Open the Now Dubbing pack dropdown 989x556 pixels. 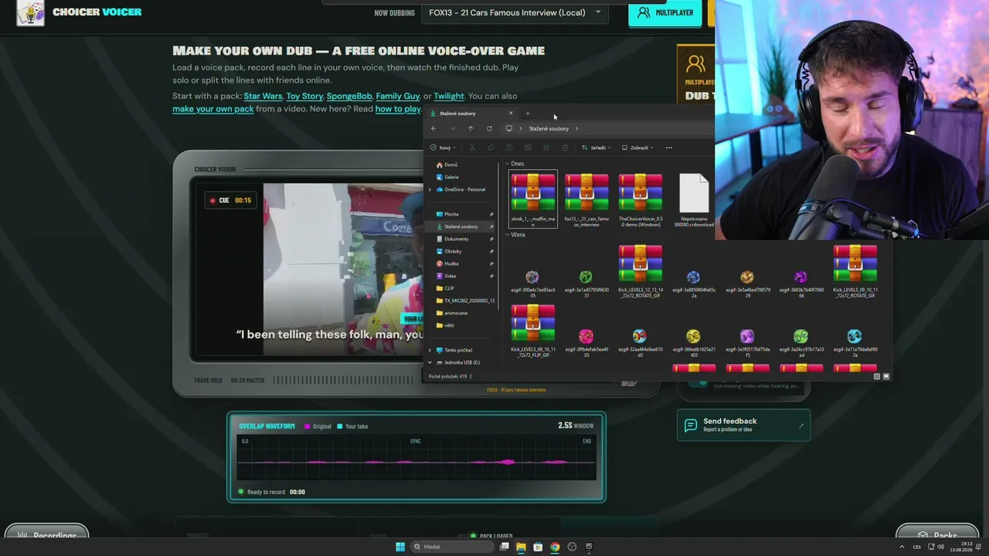(x=515, y=12)
